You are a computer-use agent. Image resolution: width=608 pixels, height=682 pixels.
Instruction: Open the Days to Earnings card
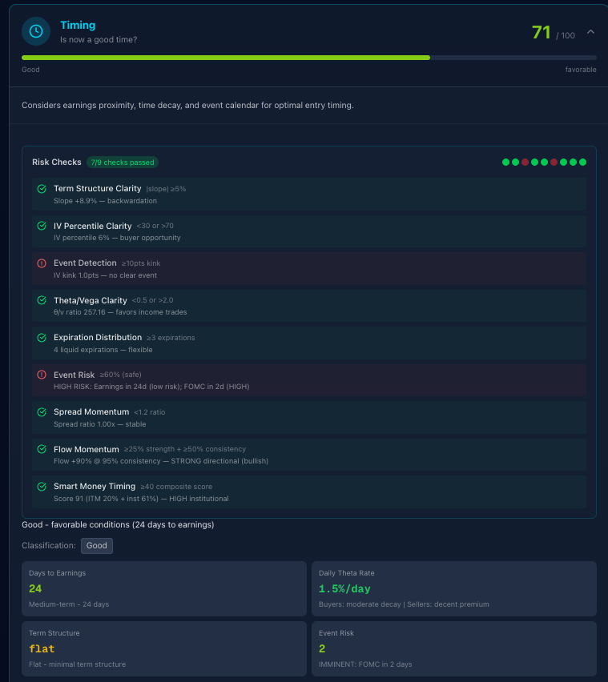click(x=164, y=588)
